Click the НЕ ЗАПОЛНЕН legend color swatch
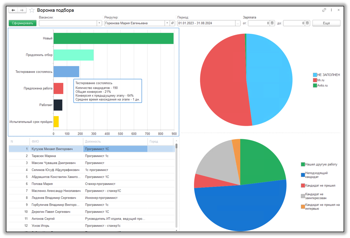The image size is (350, 238). point(315,75)
